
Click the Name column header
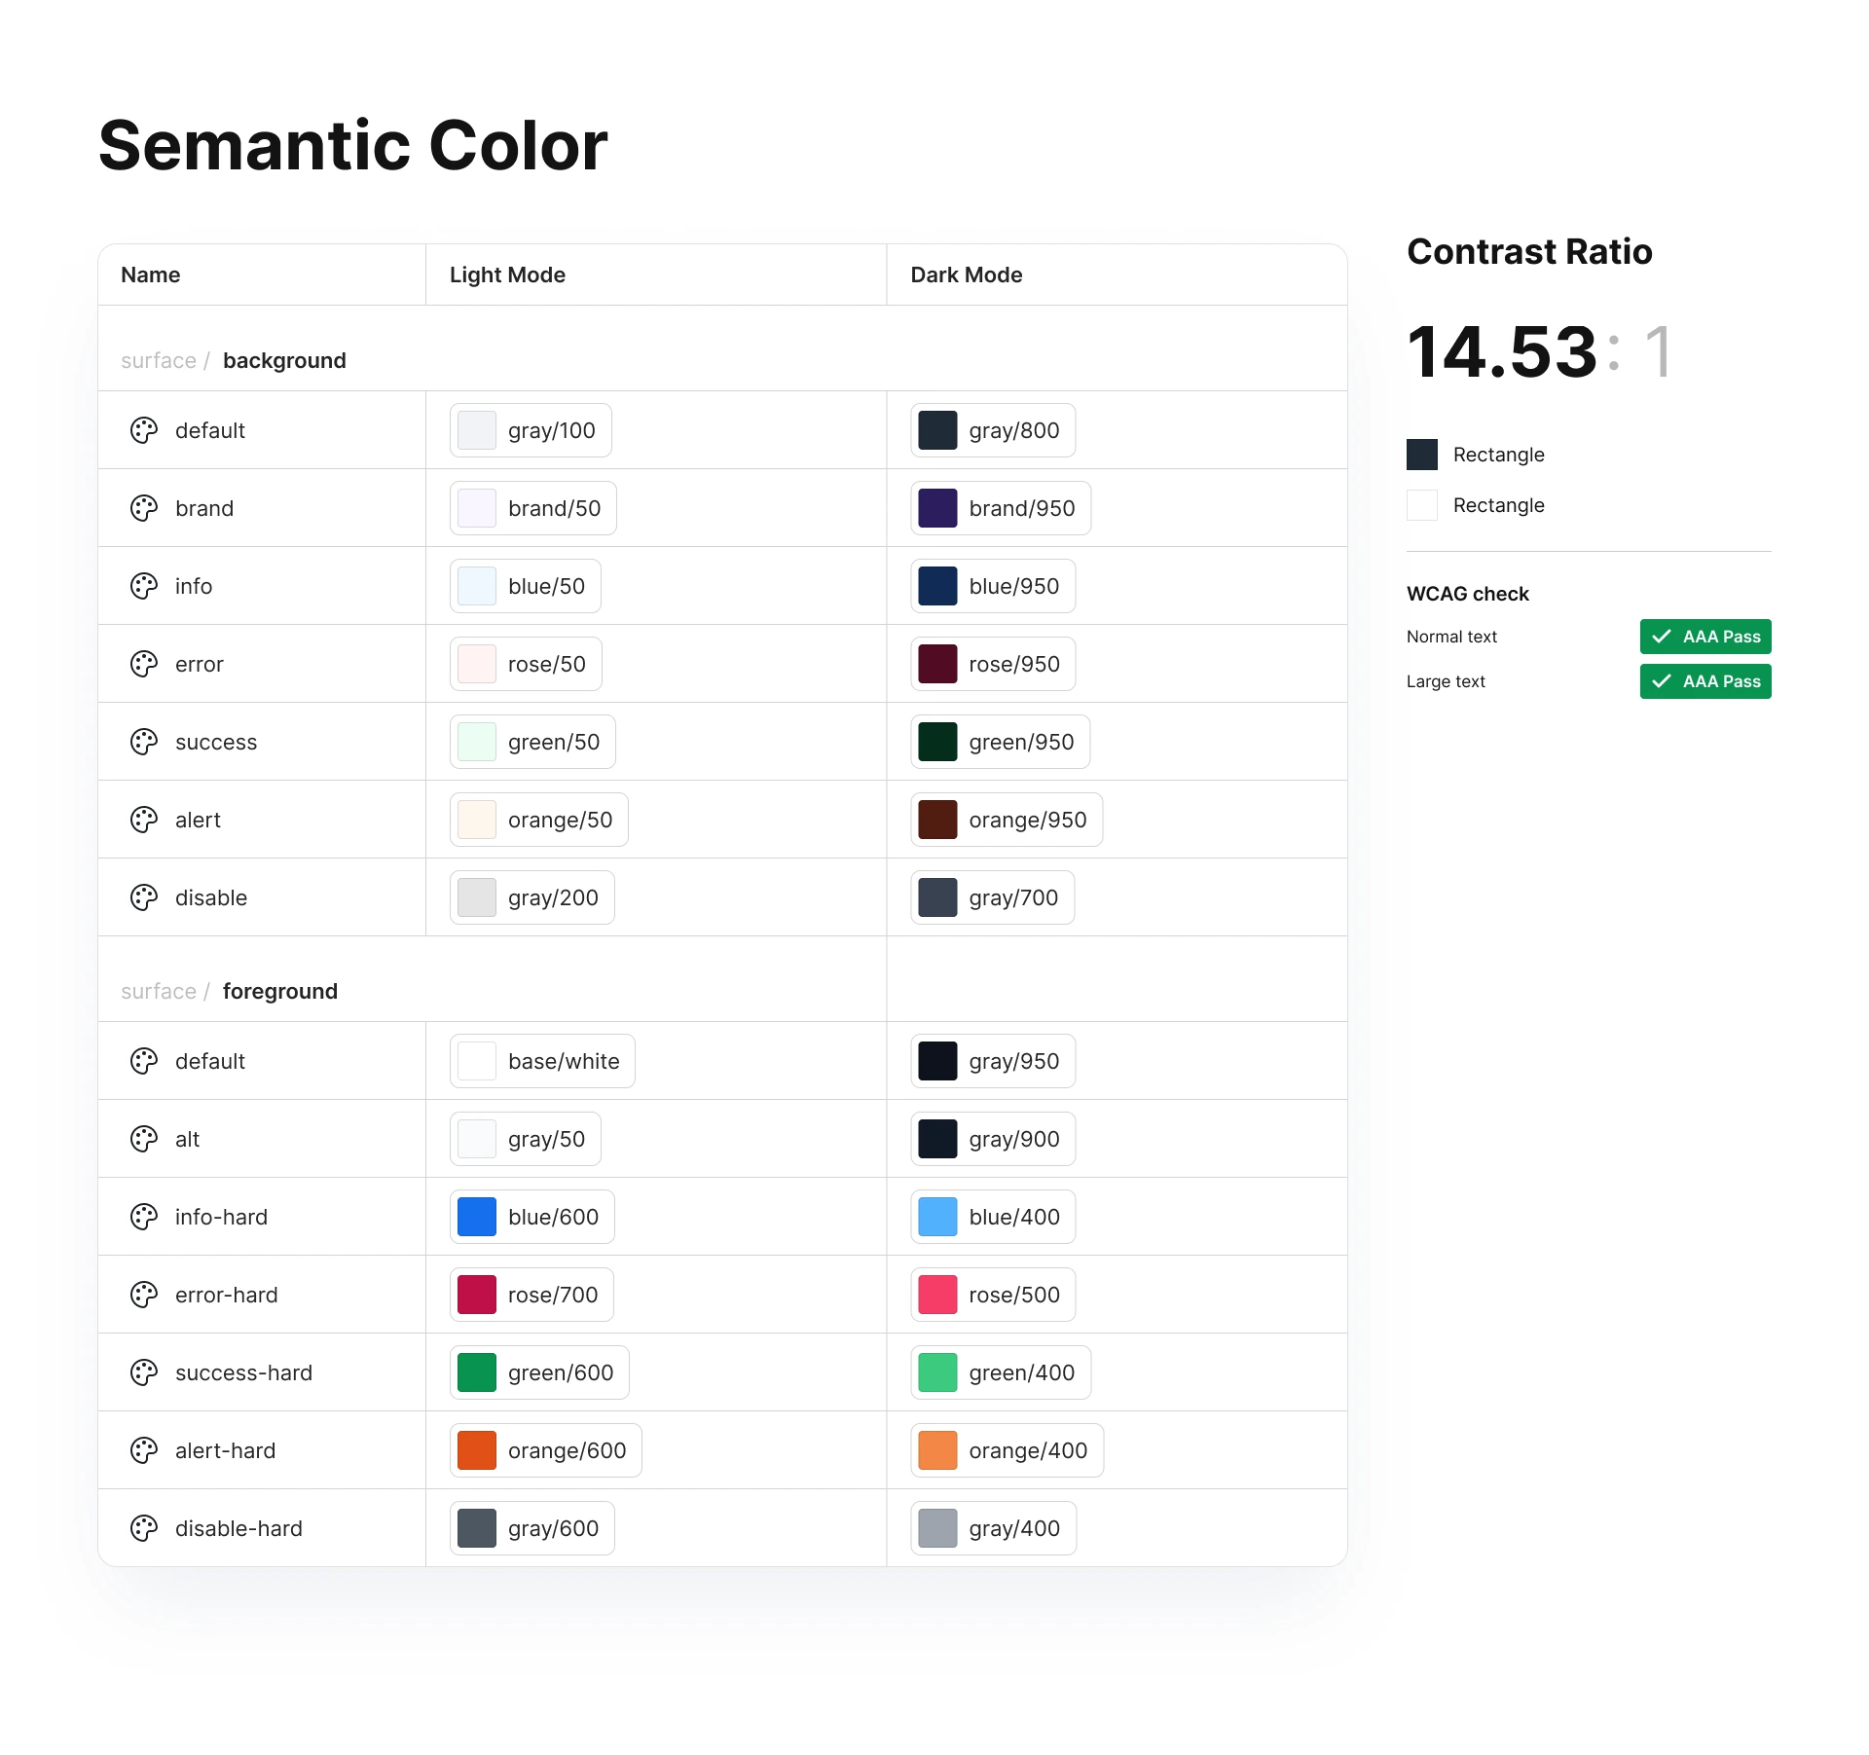151,274
